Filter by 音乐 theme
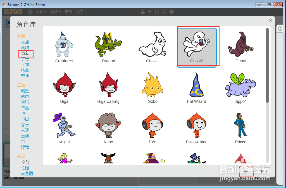 tap(25, 125)
